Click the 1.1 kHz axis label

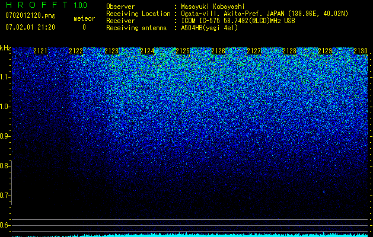coord(5,77)
